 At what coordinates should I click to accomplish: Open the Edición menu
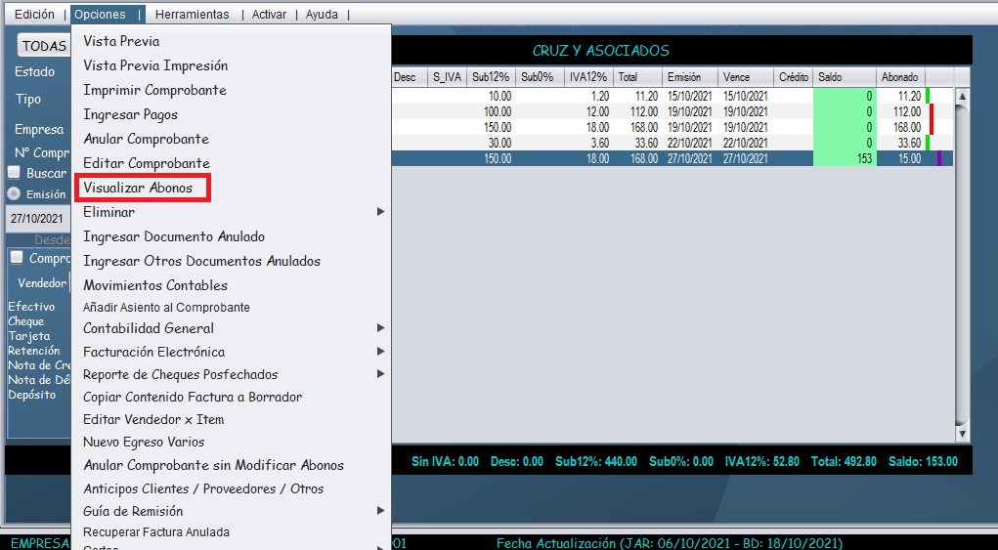pyautogui.click(x=34, y=15)
